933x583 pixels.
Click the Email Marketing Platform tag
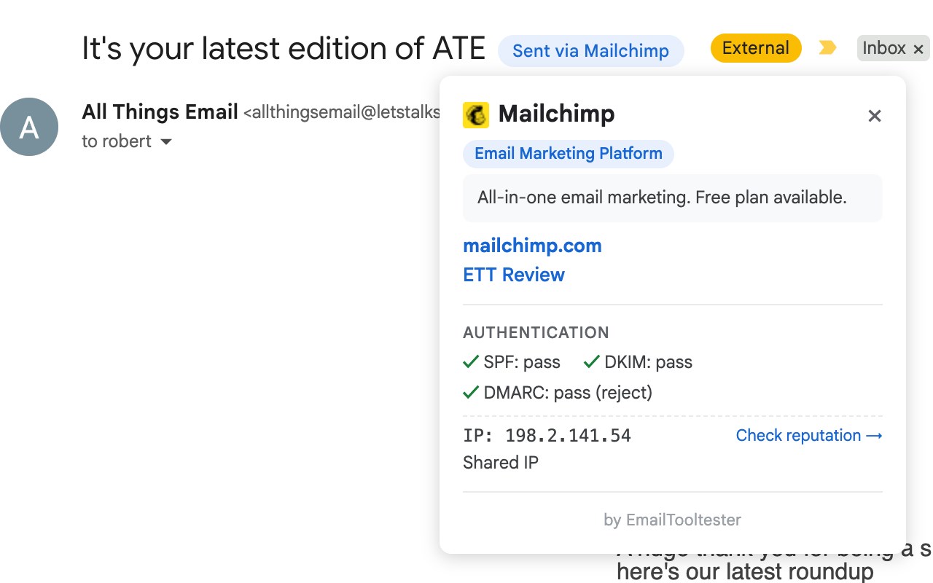(x=569, y=154)
